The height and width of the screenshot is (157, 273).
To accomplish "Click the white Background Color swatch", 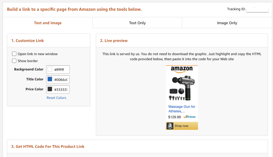I will 50,69.
